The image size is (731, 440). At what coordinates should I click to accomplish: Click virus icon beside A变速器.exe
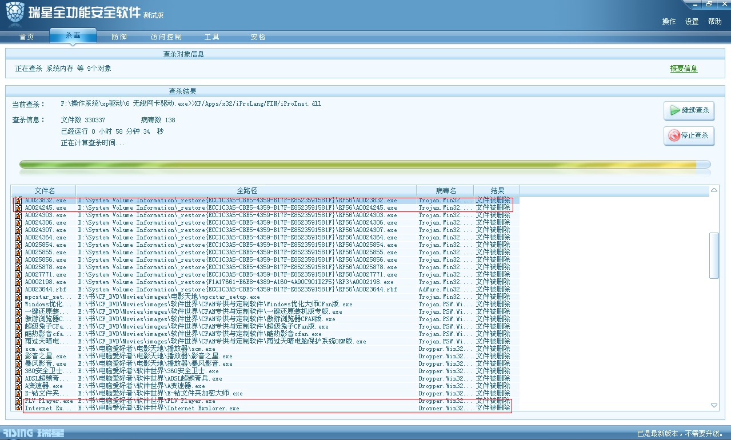[x=18, y=386]
